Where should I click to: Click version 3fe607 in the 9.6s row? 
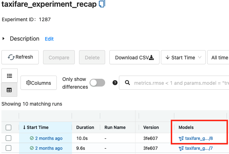click(x=150, y=148)
